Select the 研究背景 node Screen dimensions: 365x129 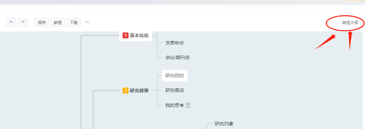(x=136, y=91)
